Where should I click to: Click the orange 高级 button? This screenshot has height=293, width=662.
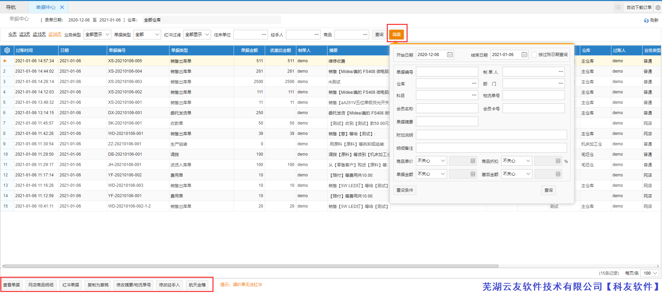[x=397, y=35]
